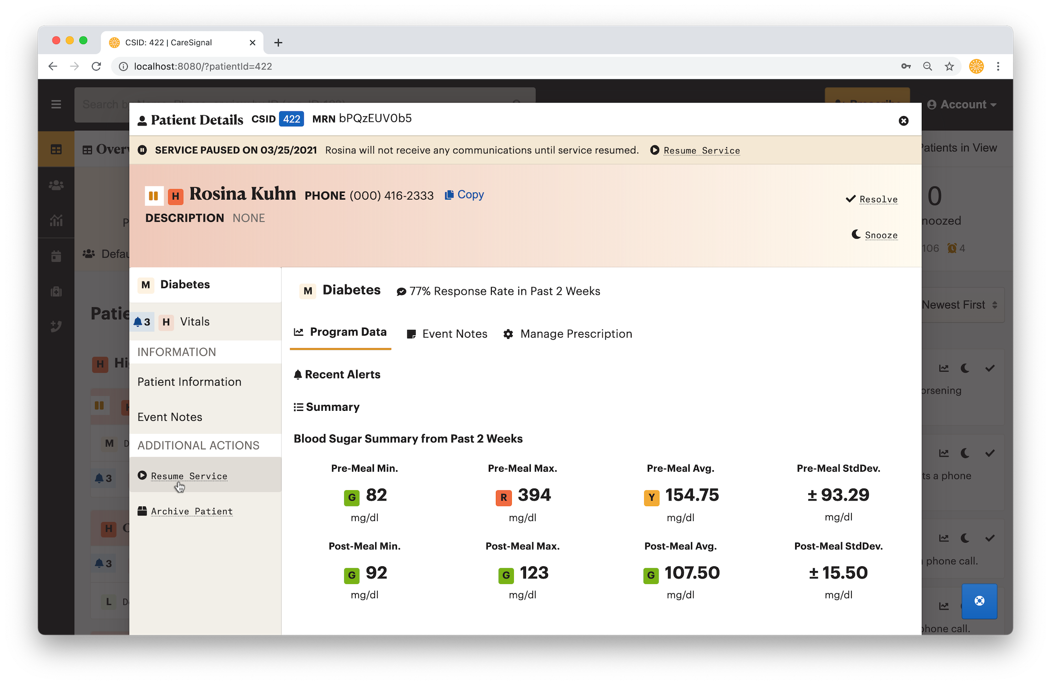Click the patient search field
This screenshot has width=1051, height=685.
[x=305, y=105]
